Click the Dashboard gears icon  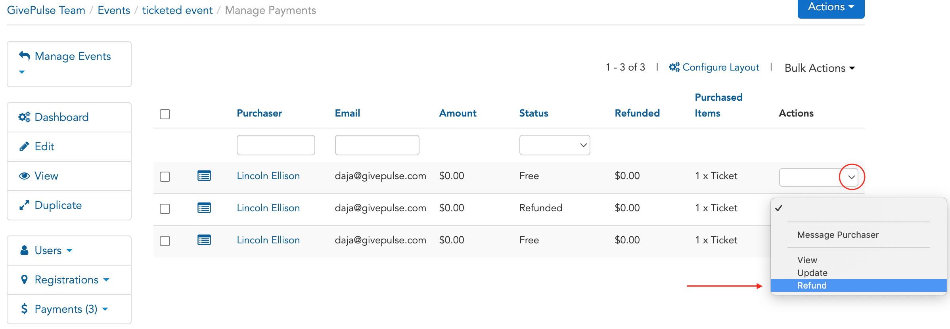24,117
